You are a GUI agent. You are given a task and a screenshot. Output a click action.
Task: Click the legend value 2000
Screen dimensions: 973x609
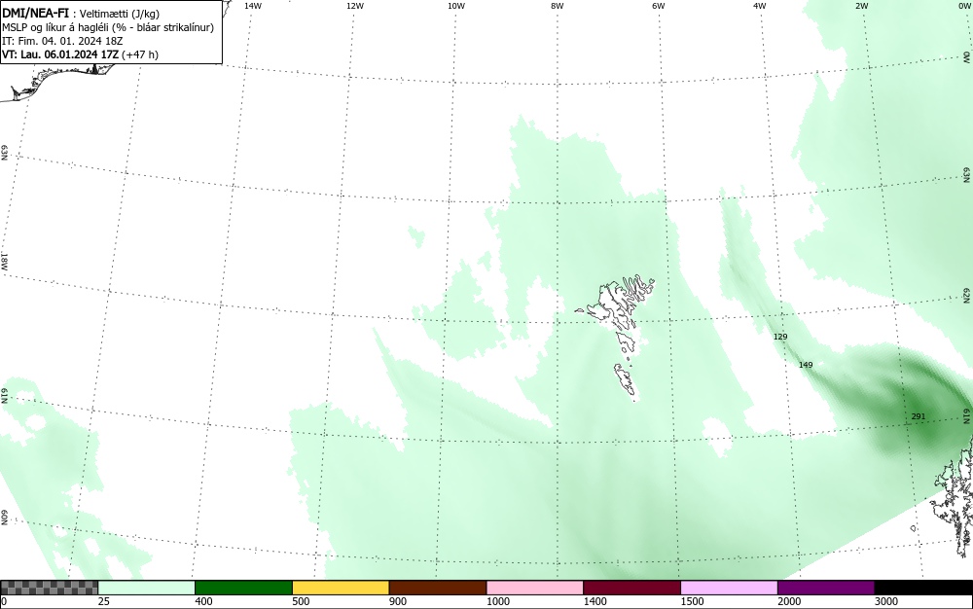pos(789,601)
